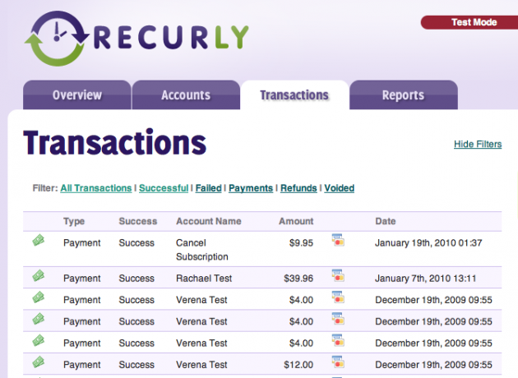Click the money icon in Rachael Test row
This screenshot has width=518, height=378.
(38, 277)
